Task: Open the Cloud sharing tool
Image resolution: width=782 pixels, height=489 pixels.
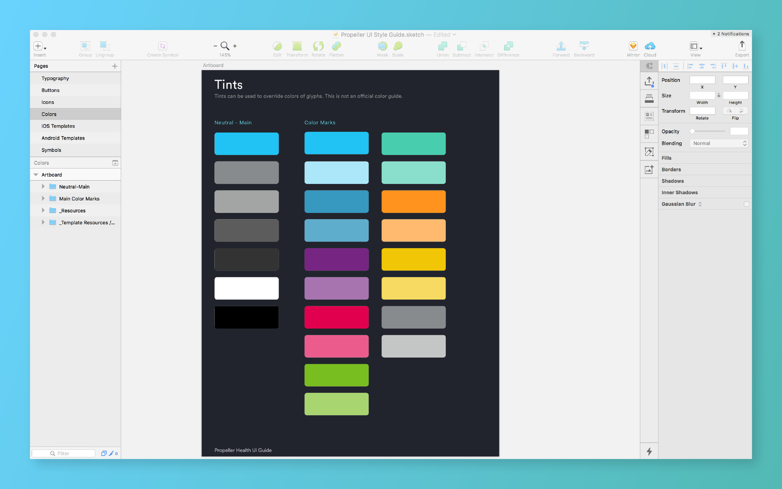Action: pos(650,46)
